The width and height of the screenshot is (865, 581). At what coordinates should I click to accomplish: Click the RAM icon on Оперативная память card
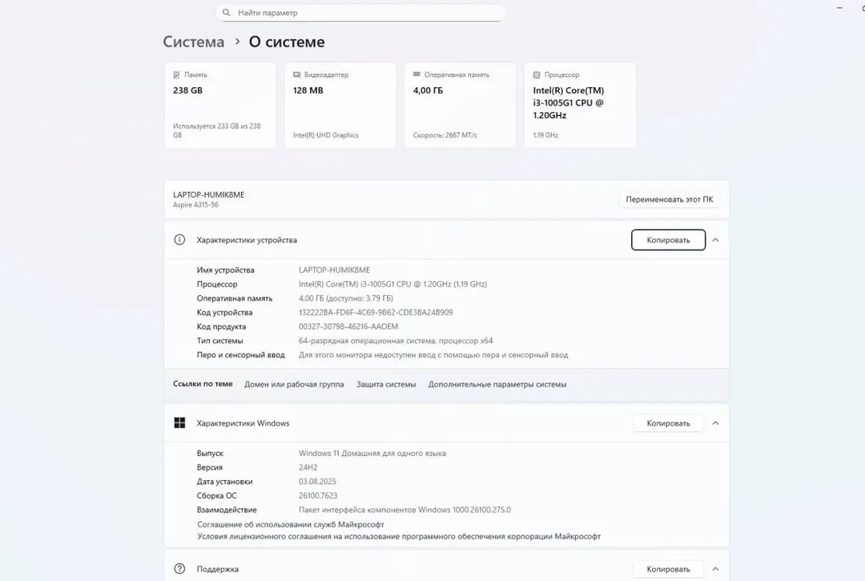[416, 74]
